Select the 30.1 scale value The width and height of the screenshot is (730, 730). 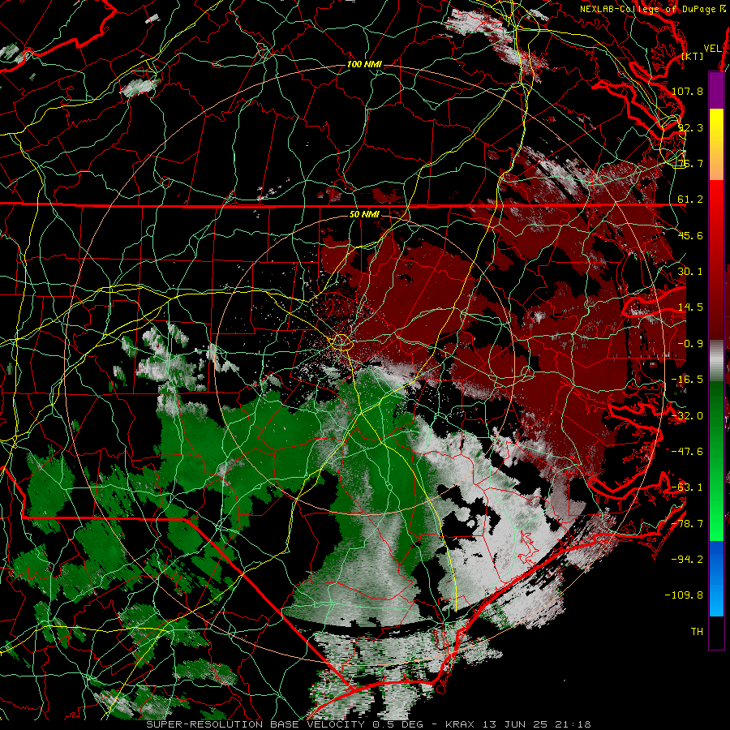(690, 272)
